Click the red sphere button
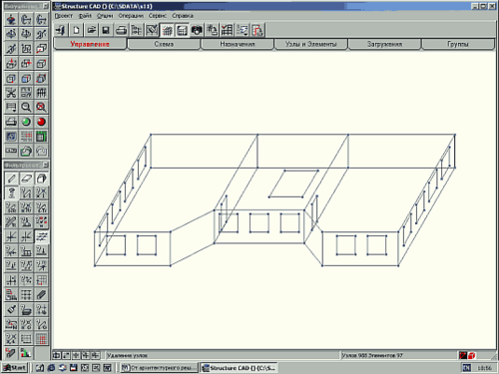499x374 pixels. point(41,122)
